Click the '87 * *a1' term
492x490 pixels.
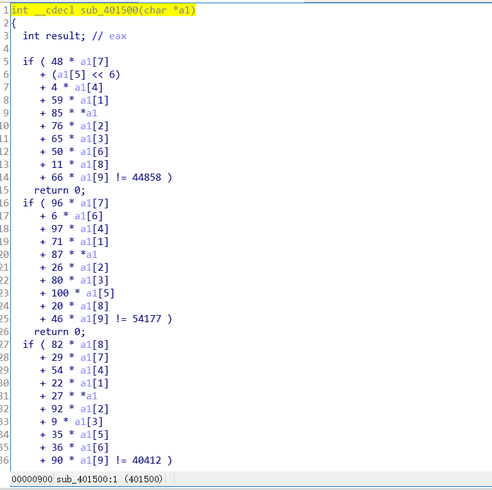point(75,255)
